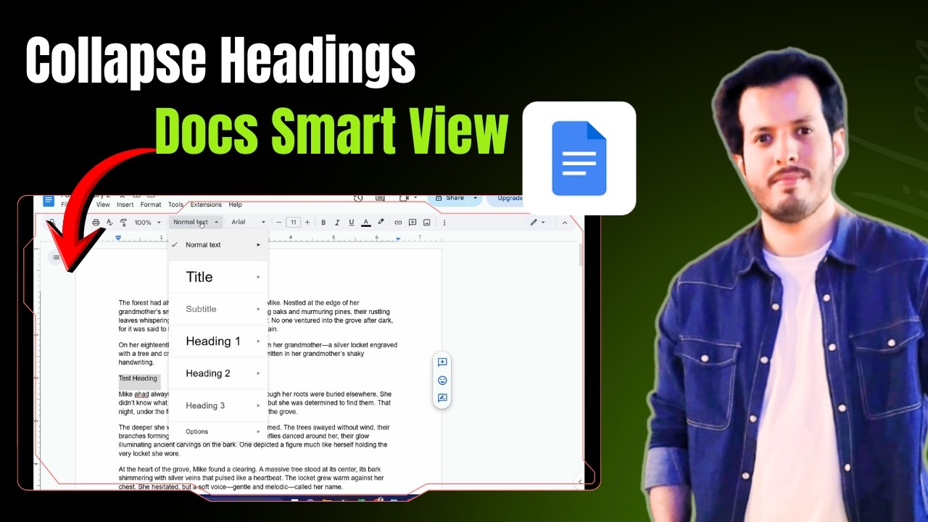The width and height of the screenshot is (928, 522).
Task: Apply the Heading 1 style
Action: pos(218,341)
